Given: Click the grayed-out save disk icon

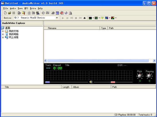Looking at the screenshot, I should [x=14, y=13].
